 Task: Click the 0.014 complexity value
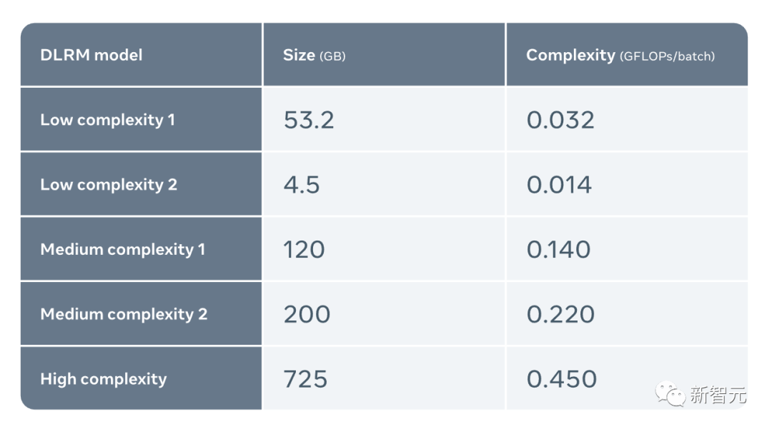(559, 185)
